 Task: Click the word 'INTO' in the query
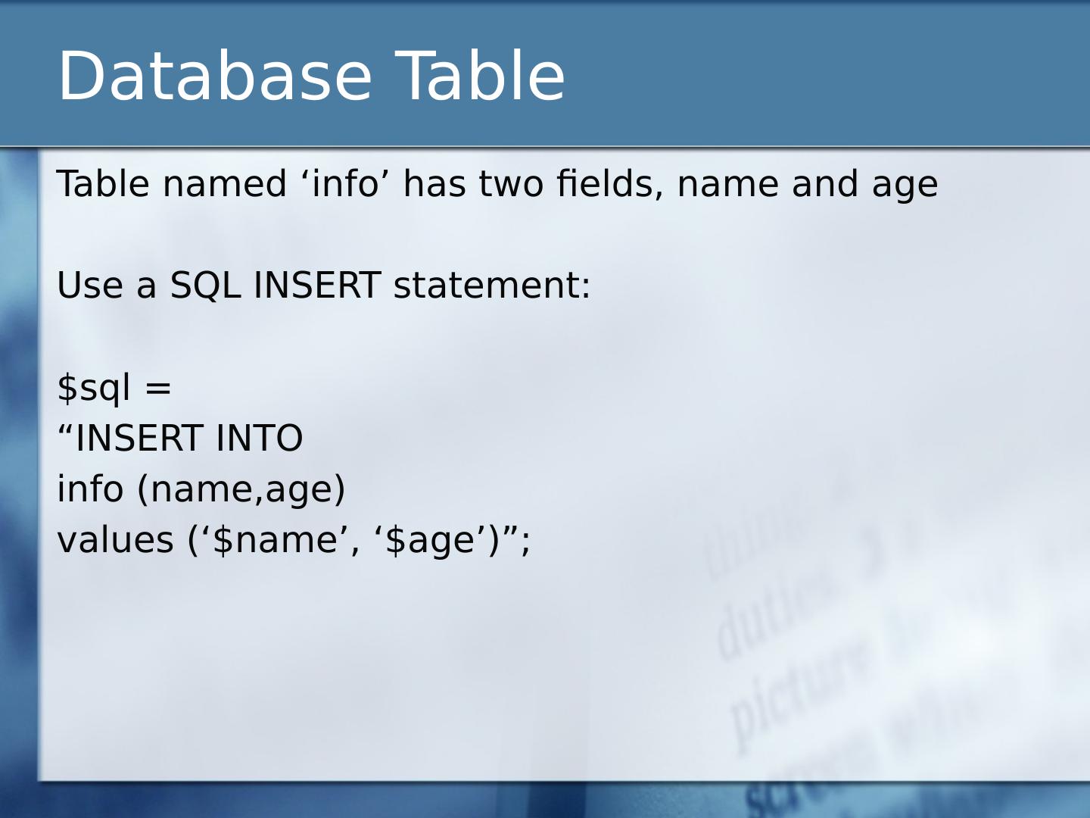click(x=259, y=439)
